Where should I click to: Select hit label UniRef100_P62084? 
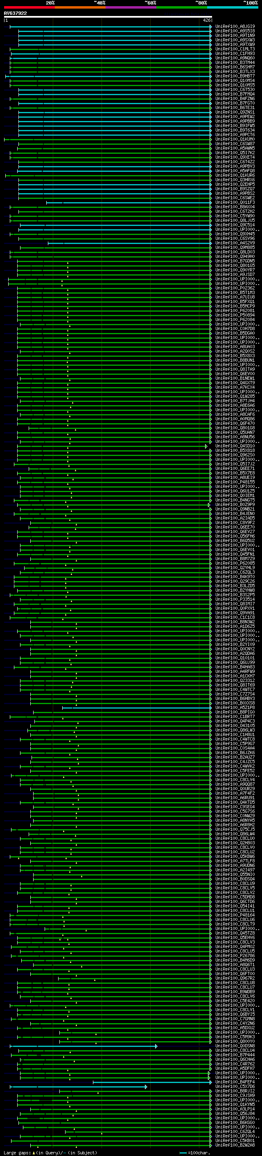[x=235, y=319]
